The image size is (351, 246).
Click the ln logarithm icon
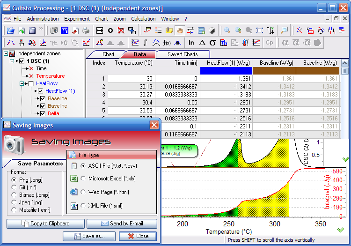[191, 43]
